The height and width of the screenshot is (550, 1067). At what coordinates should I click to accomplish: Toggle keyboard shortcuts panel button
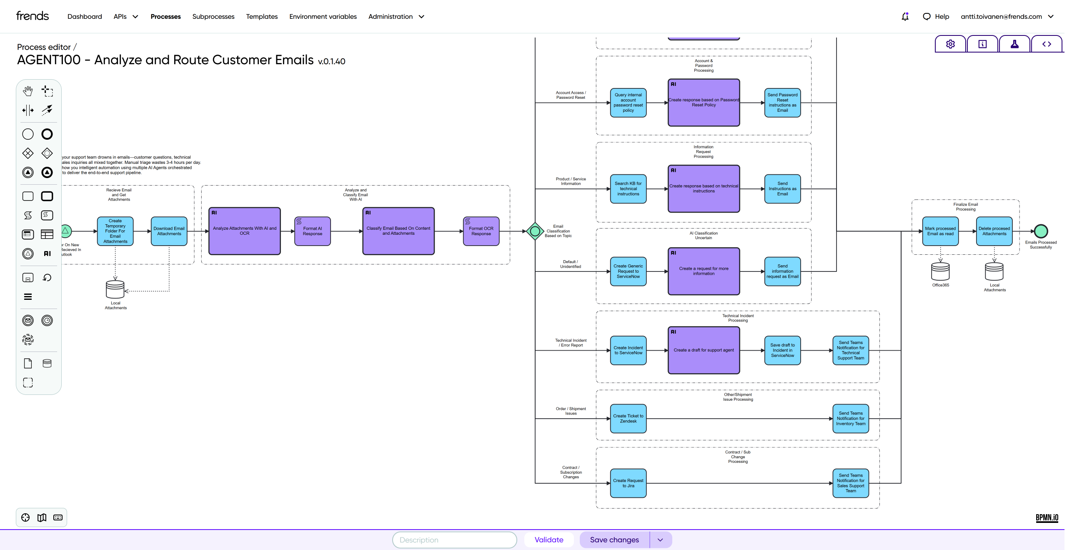[58, 517]
